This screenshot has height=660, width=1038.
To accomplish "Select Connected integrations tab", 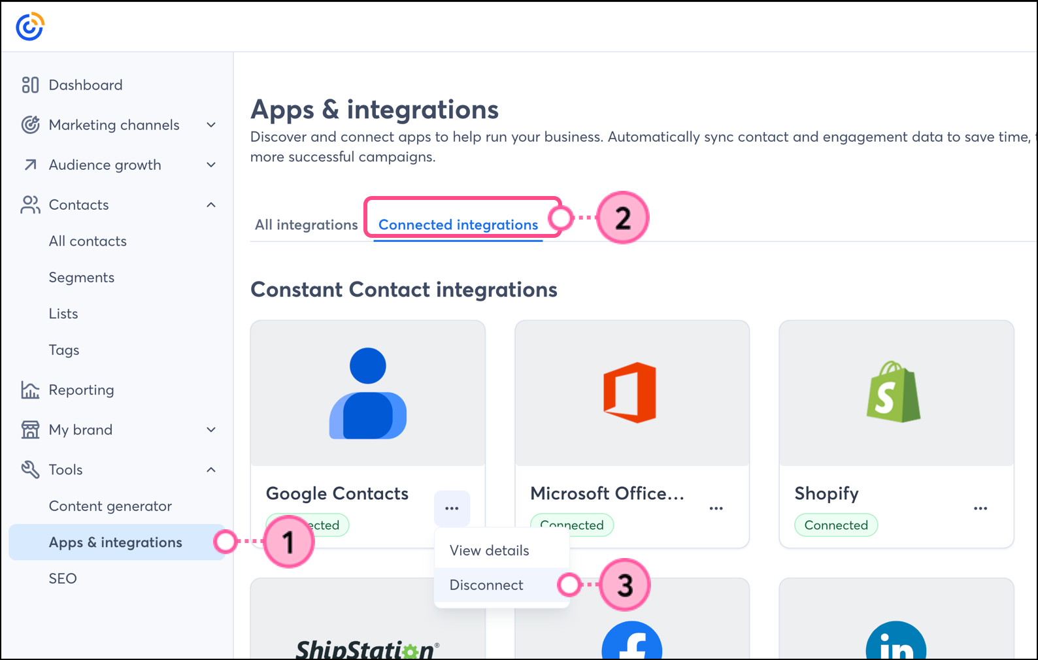I will pos(458,225).
